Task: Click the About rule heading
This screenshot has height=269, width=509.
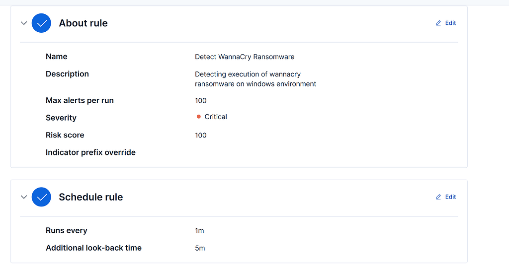Action: pos(83,23)
